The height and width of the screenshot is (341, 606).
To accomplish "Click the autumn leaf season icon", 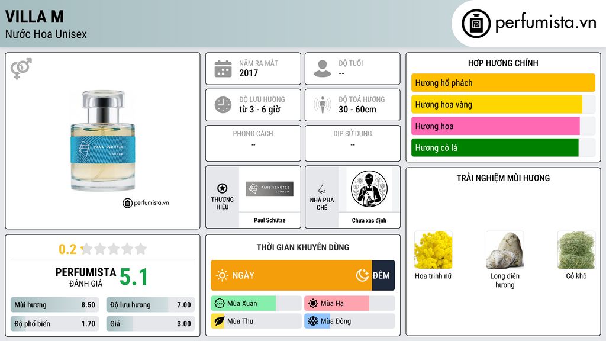I will point(219,321).
